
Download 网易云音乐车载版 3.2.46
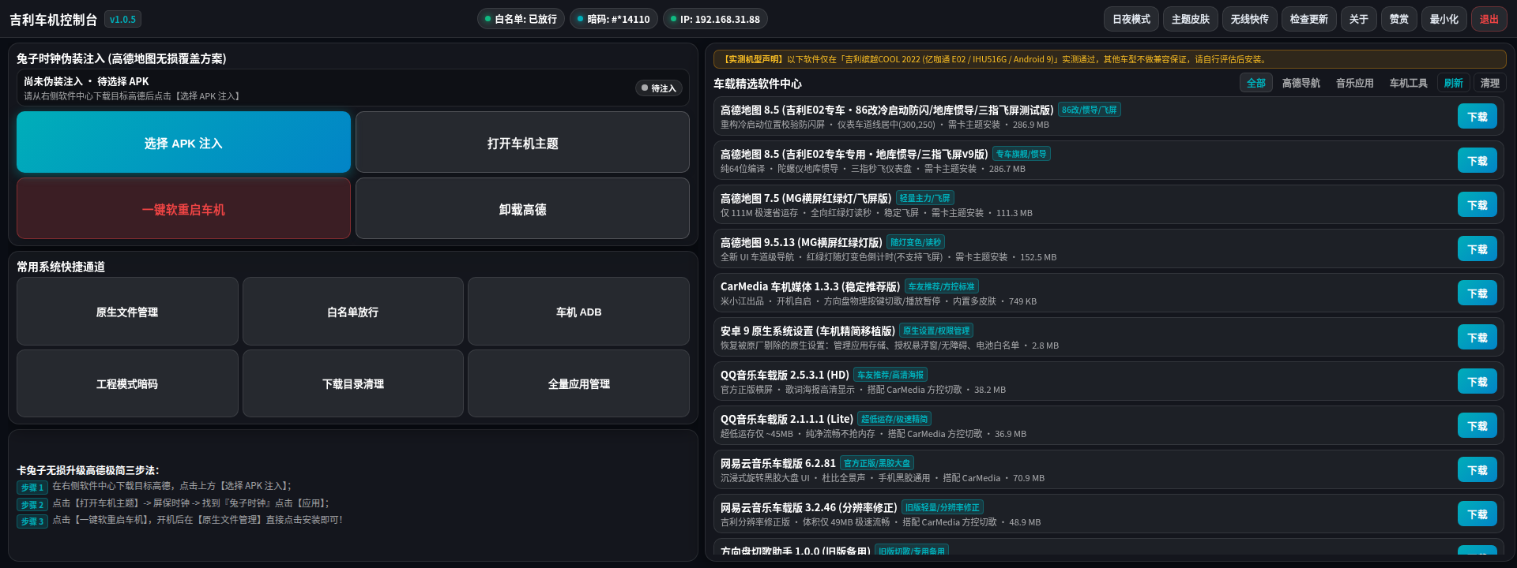point(1477,514)
